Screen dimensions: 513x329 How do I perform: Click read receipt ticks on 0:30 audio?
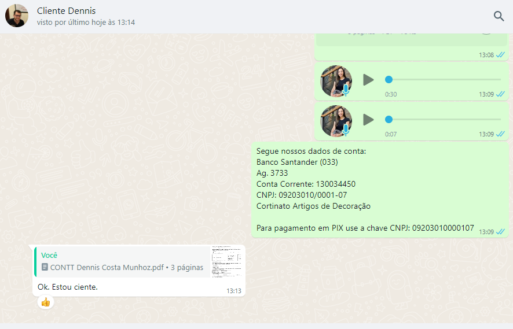[500, 94]
